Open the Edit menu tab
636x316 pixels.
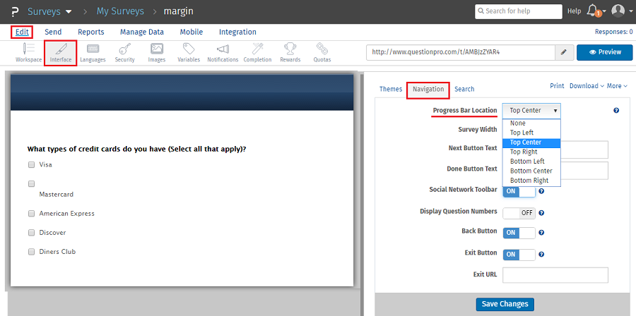[x=22, y=32]
